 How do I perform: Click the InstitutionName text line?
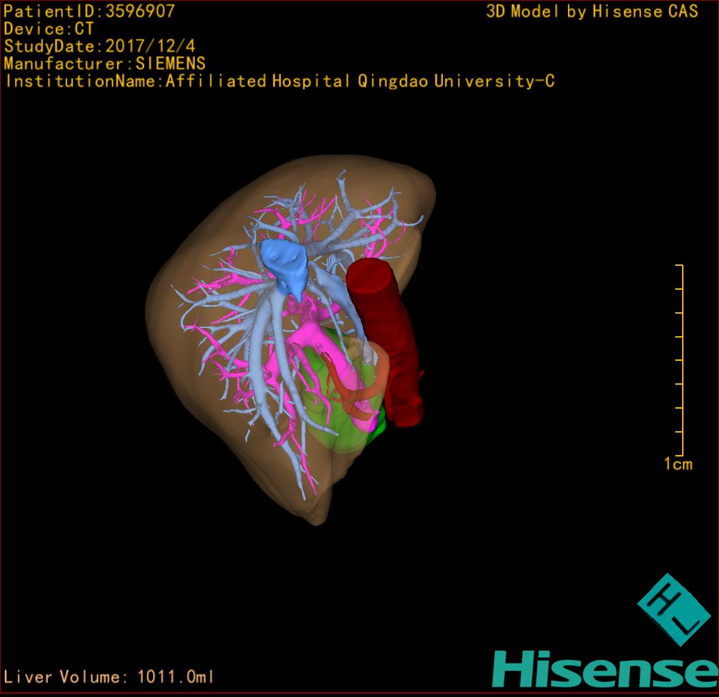pyautogui.click(x=279, y=81)
